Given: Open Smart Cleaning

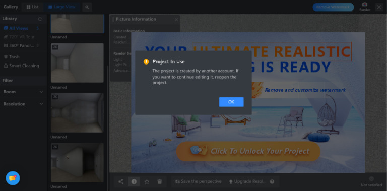Looking at the screenshot, I should point(22,66).
